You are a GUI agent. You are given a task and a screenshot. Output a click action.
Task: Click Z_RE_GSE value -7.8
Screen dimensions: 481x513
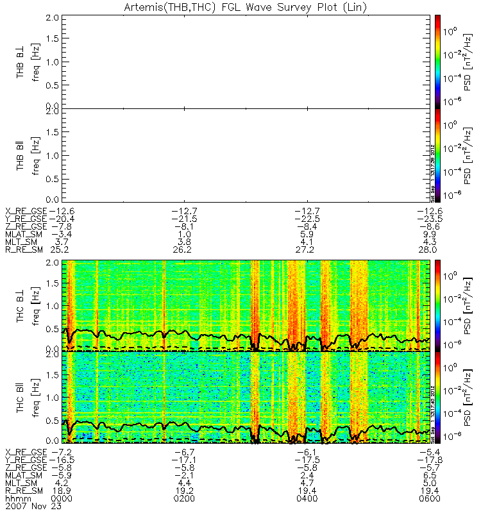[62, 227]
